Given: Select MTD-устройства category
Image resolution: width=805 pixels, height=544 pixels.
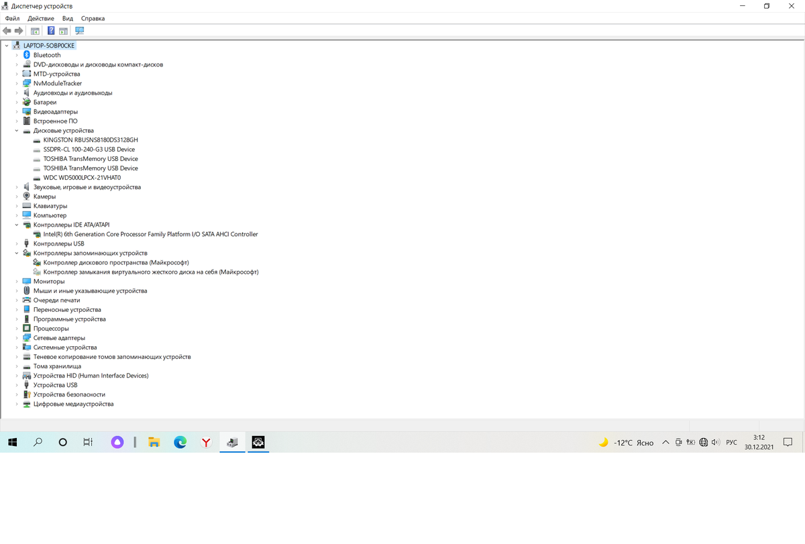Looking at the screenshot, I should [57, 74].
